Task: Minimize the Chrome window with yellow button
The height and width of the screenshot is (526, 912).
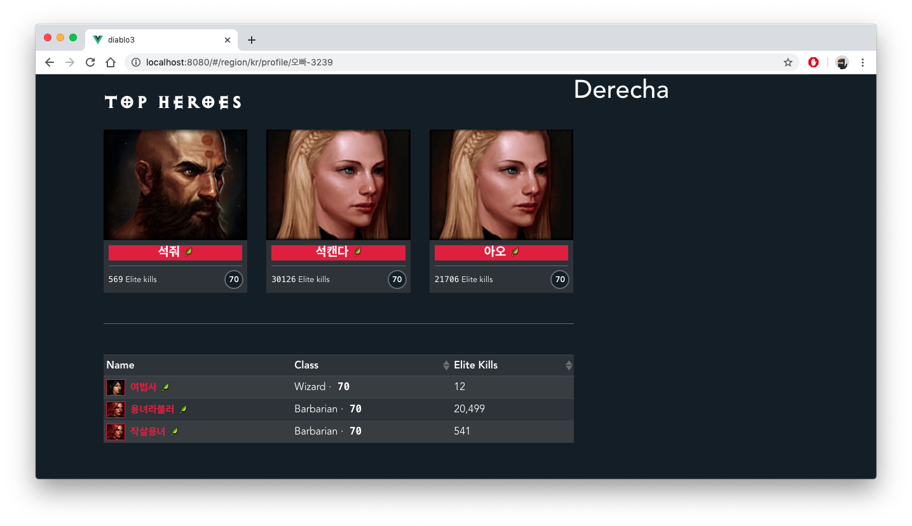Action: tap(60, 37)
